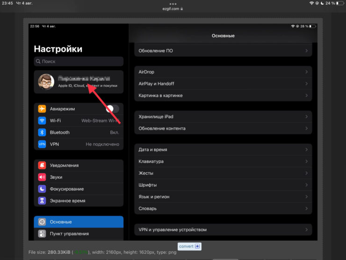Click the Фокусирование moon icon
Image resolution: width=346 pixels, height=260 pixels.
coord(42,189)
